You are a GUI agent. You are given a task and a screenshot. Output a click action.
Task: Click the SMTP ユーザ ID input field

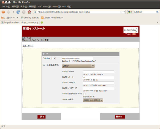[x=98, y=83]
